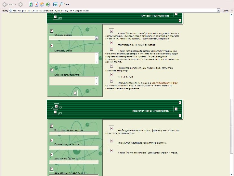Click the НАУЧНОЕ НАПРАВЛЕНИЕ section title
The width and height of the screenshot is (234, 176).
tap(155, 16)
